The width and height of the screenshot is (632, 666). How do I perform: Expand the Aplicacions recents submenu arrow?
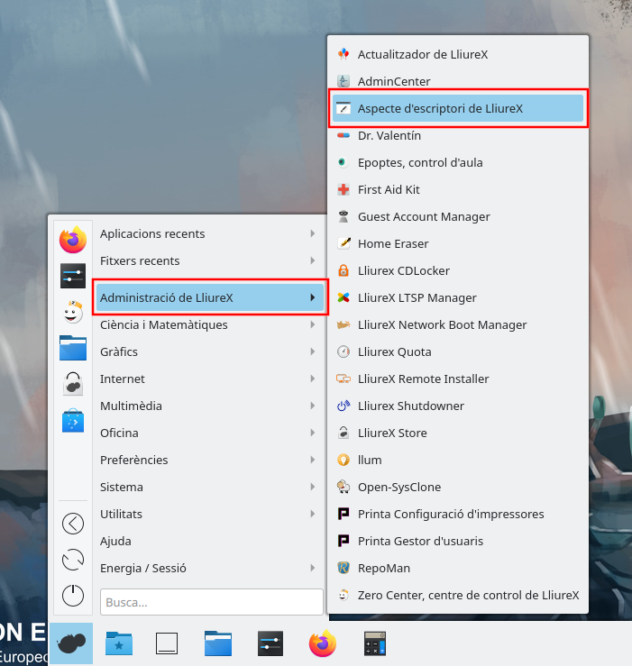click(312, 234)
